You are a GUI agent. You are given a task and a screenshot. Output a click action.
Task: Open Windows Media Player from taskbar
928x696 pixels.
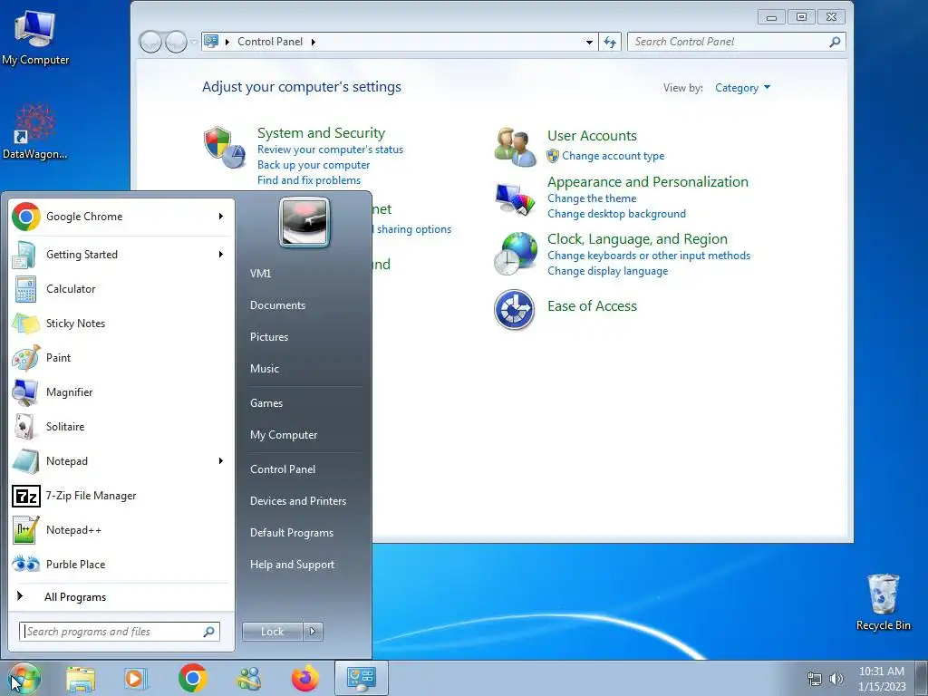click(136, 678)
